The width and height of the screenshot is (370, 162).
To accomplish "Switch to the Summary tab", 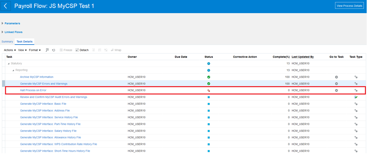I will pos(7,42).
